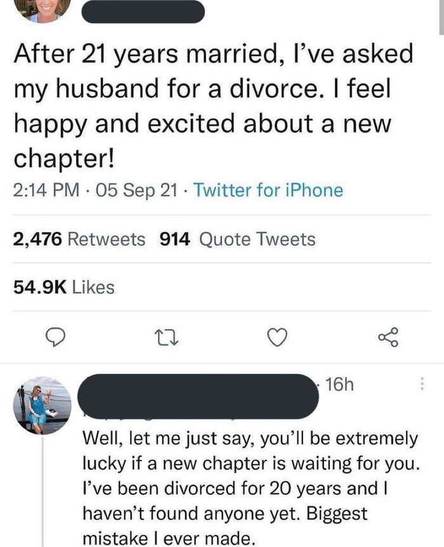Select the original tweet author's redacted name
Screen dimensions: 444x547
(143, 11)
